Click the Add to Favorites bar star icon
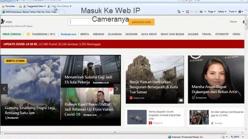248x139 pixels. 20,6
